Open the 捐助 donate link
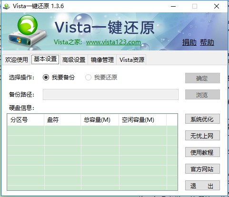Viewport: 229px width, 197px height. point(189,42)
